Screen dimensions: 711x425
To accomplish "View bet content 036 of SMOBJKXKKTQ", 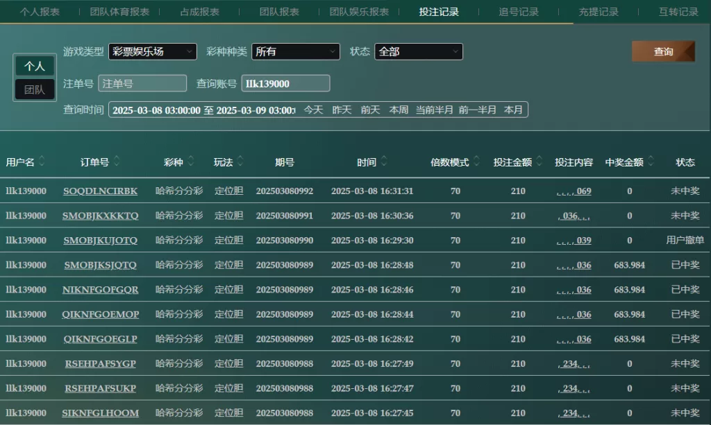I will click(x=574, y=216).
